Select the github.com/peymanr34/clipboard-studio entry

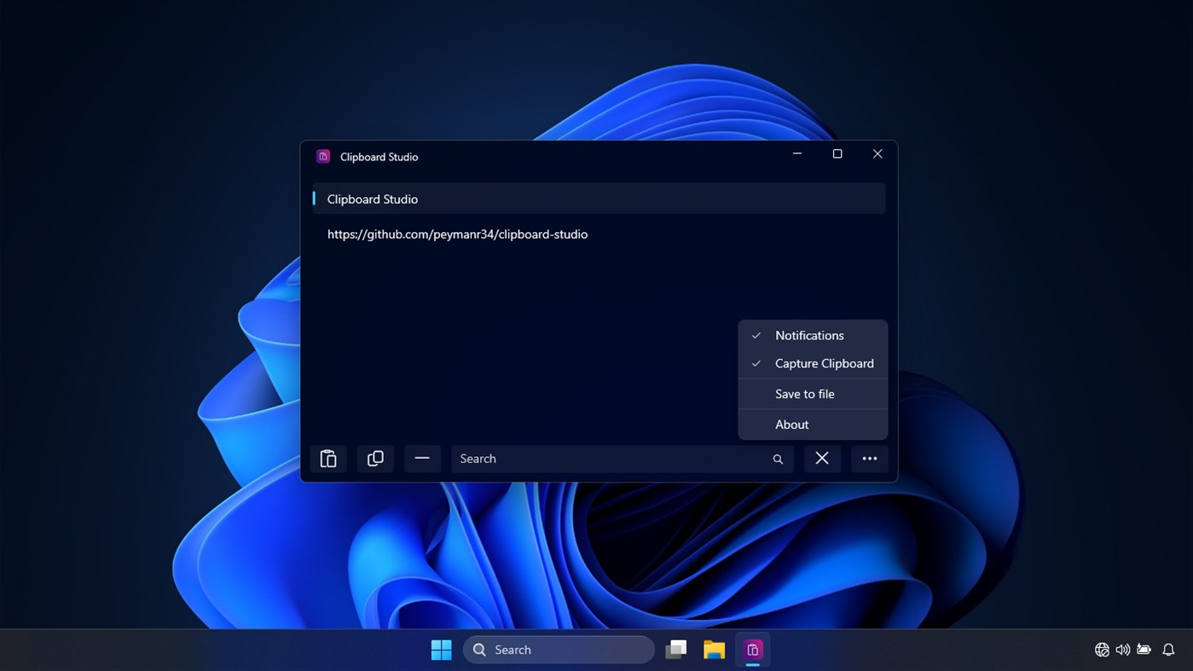599,234
